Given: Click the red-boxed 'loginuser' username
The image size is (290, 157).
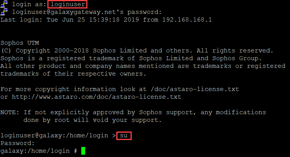Looking at the screenshot, I should pos(67,4).
